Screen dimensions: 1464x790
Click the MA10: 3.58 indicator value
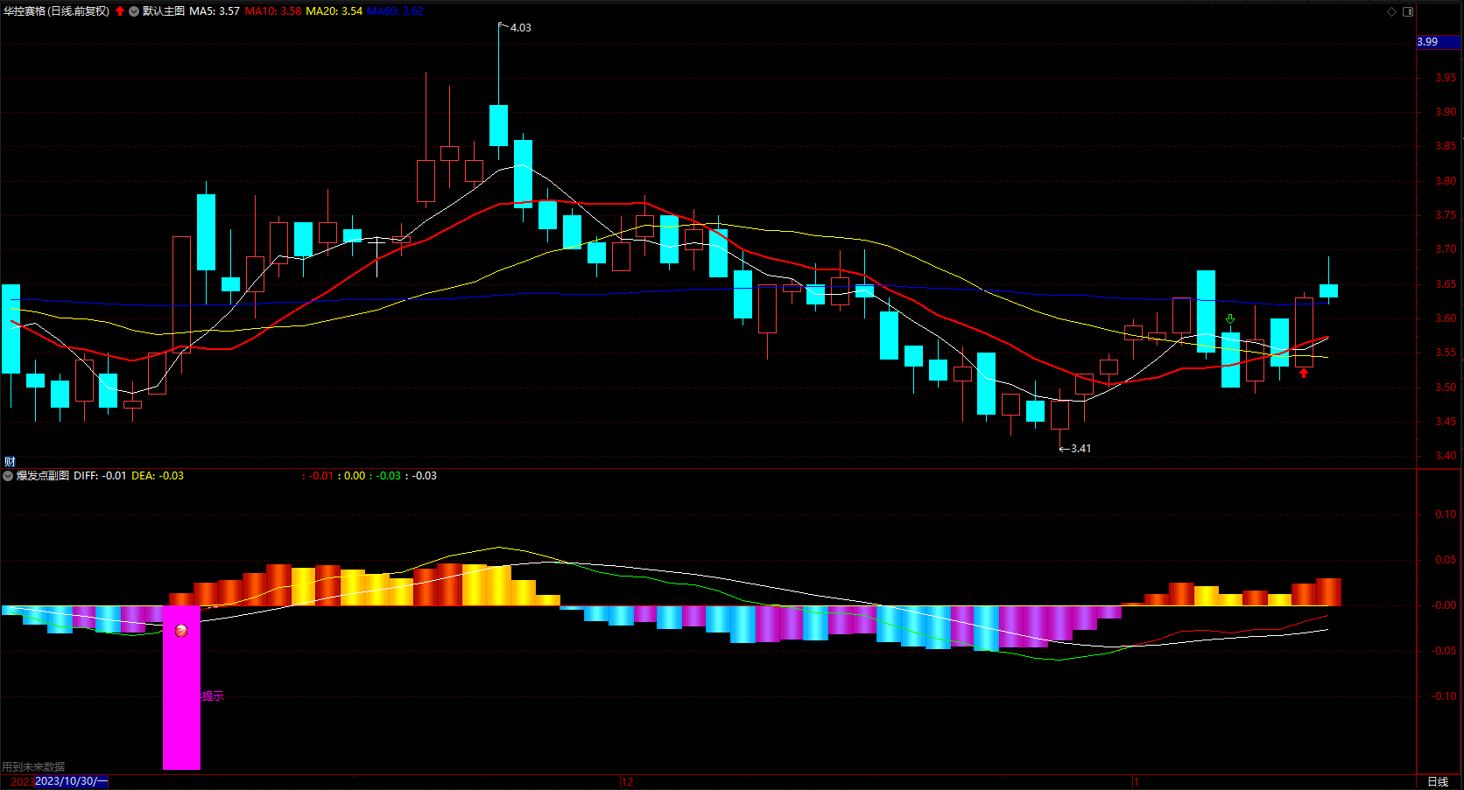coord(273,11)
